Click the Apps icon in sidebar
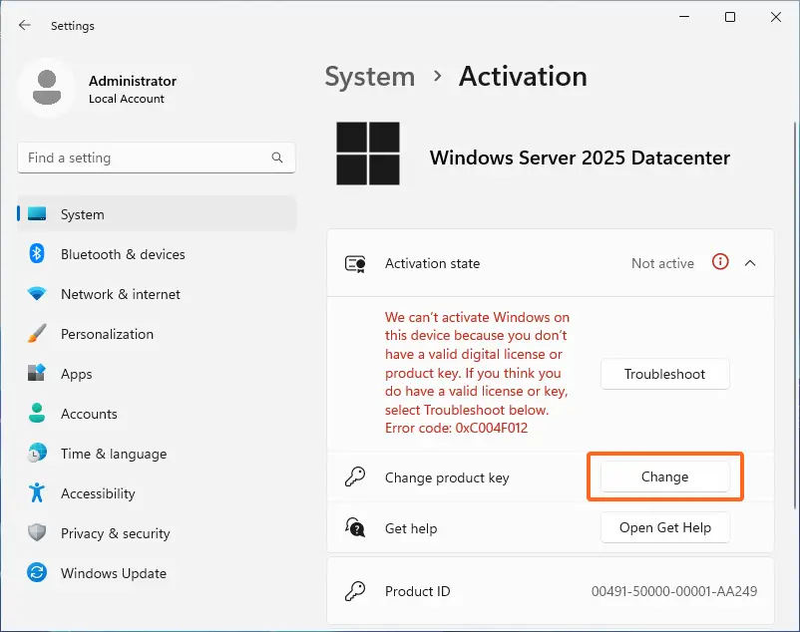 pyautogui.click(x=37, y=373)
